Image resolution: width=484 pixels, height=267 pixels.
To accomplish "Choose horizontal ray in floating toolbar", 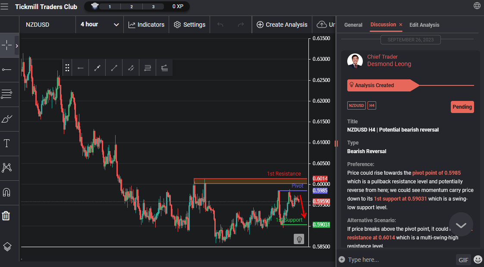I will tap(81, 68).
